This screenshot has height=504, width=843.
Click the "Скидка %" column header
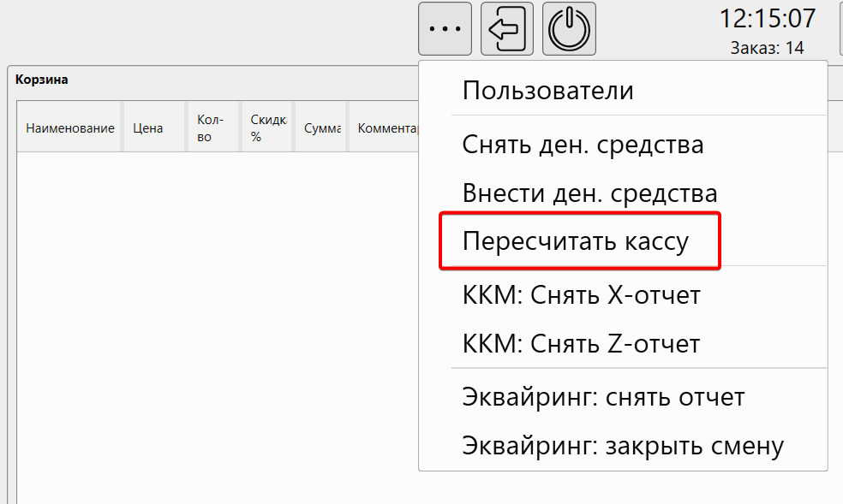coord(265,127)
